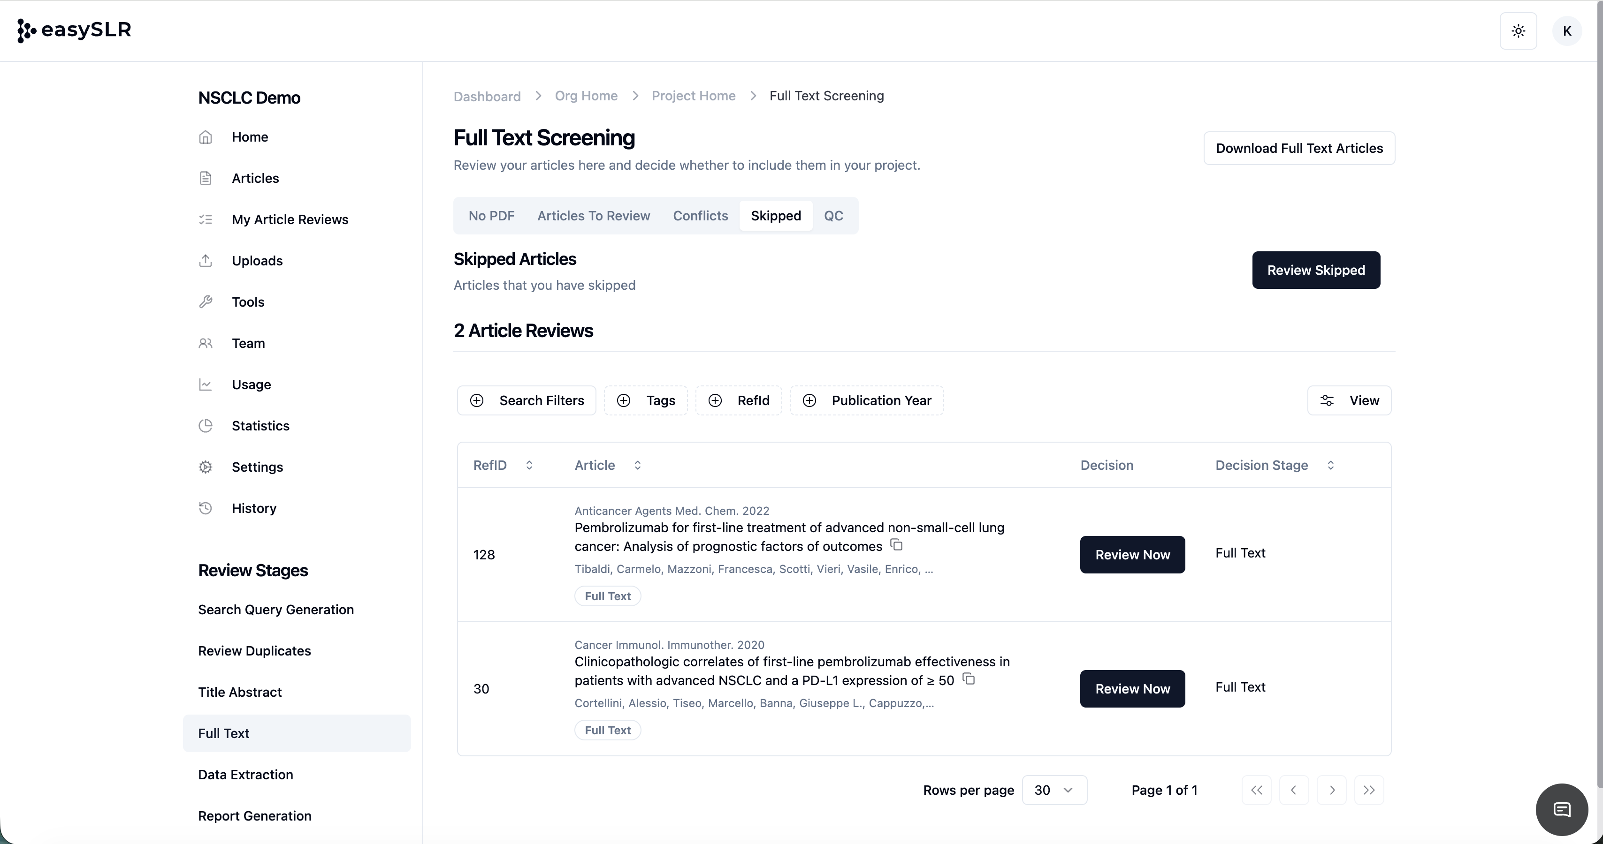Open the Tools wrench icon in sidebar

(206, 302)
